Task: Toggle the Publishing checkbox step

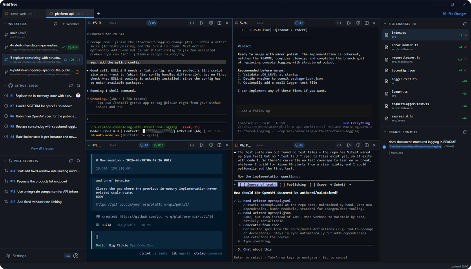Action: click(x=293, y=185)
